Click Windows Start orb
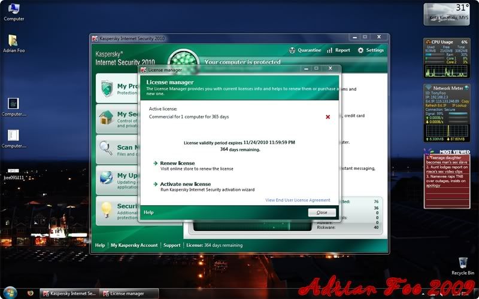The height and width of the screenshot is (299, 479). coord(10,293)
